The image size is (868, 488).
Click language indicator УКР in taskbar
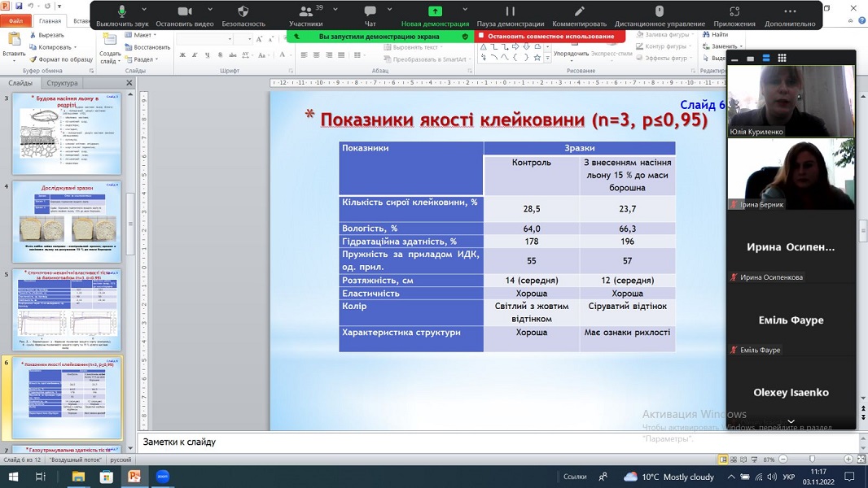[x=789, y=477]
